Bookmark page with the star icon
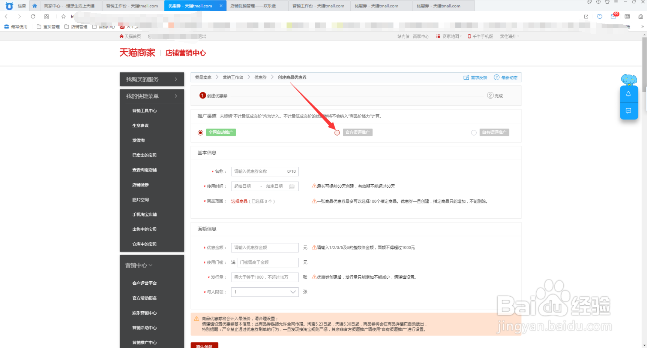The height and width of the screenshot is (348, 647). point(63,16)
